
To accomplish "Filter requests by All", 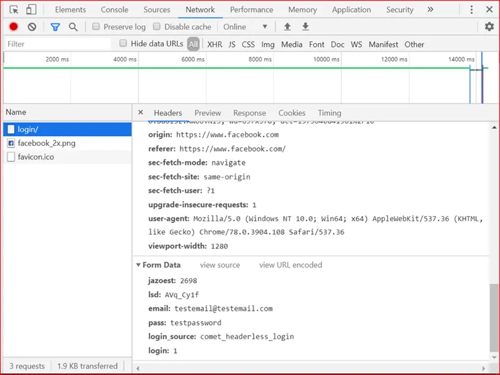I will click(x=193, y=44).
